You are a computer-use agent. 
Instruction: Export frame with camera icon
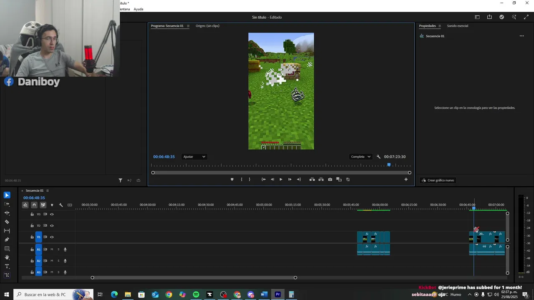330,180
